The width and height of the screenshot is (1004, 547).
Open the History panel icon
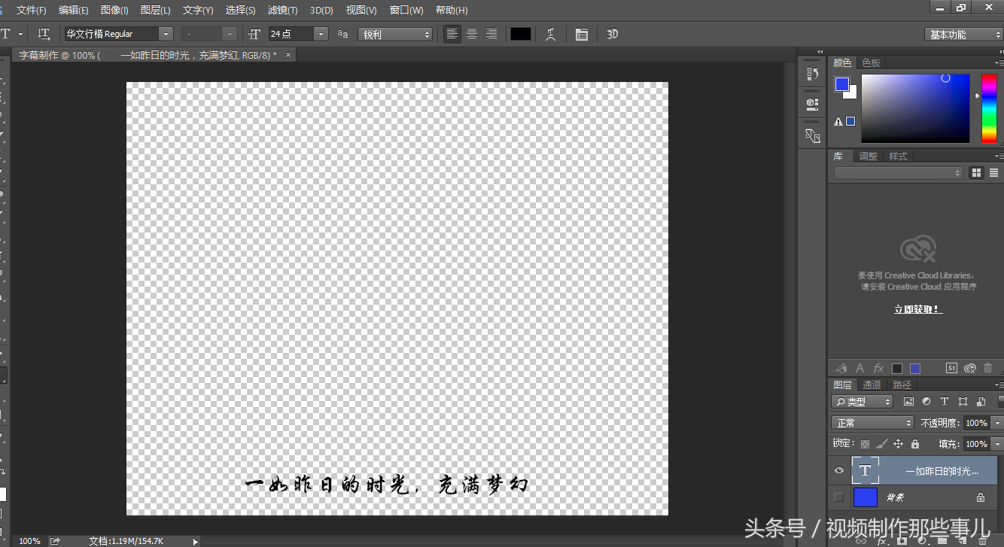click(812, 74)
